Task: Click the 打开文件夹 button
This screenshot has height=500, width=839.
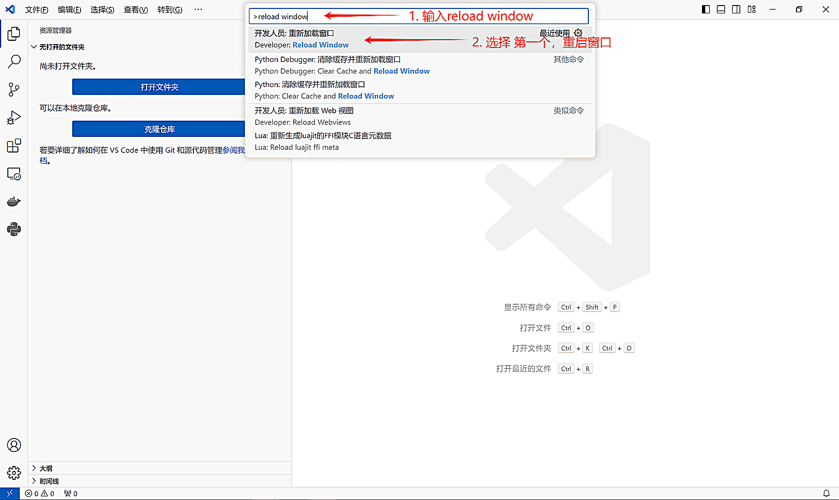Action: point(159,87)
